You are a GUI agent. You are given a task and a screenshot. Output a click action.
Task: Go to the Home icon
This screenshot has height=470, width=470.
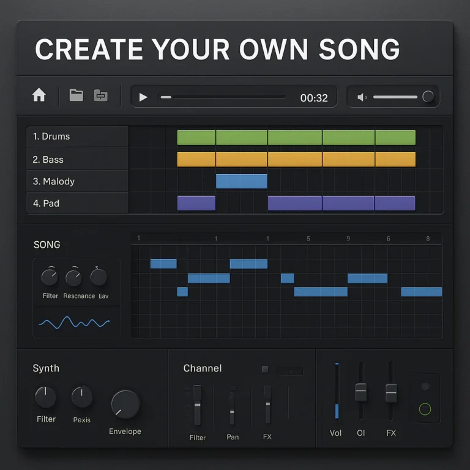coord(39,95)
